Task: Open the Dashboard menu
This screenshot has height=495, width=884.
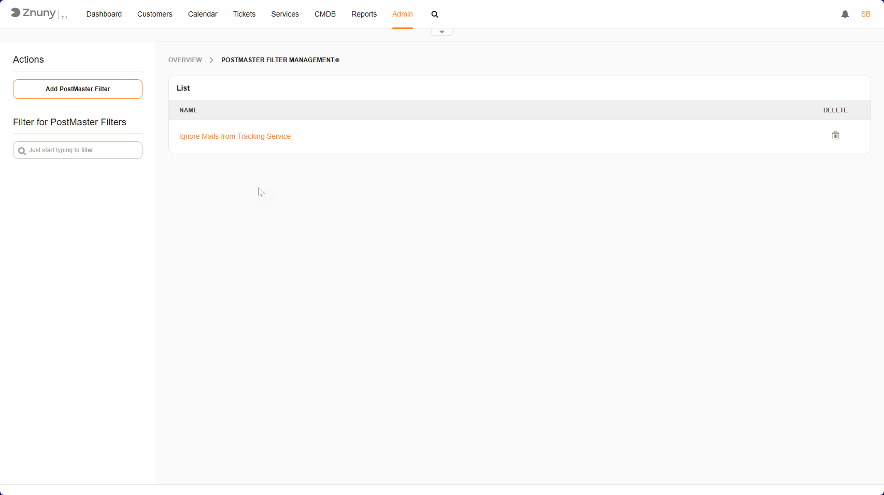Action: click(x=104, y=14)
